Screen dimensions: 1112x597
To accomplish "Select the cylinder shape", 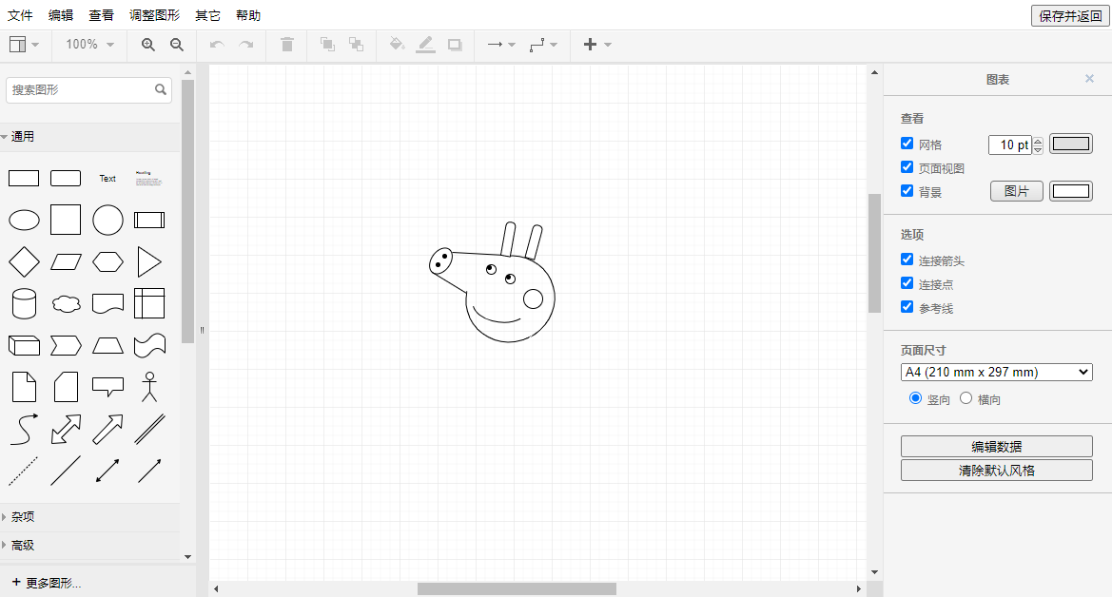I will (24, 303).
